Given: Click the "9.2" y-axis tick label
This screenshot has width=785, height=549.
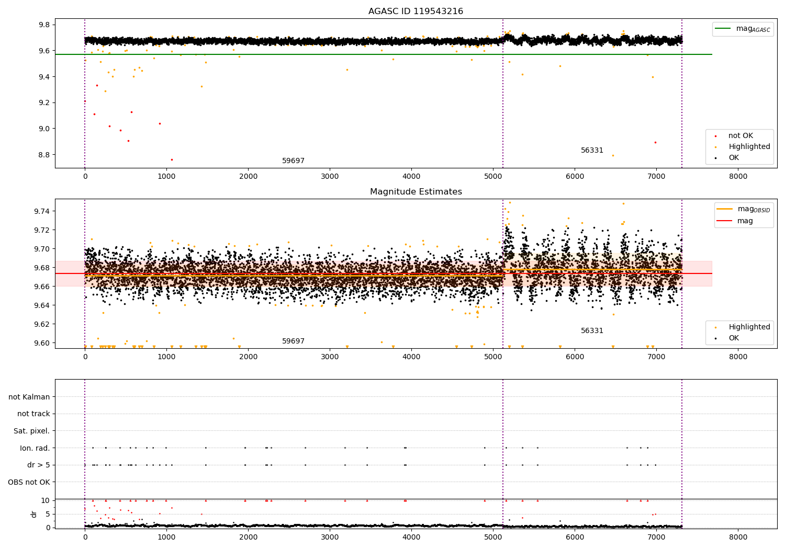Looking at the screenshot, I should tap(44, 103).
